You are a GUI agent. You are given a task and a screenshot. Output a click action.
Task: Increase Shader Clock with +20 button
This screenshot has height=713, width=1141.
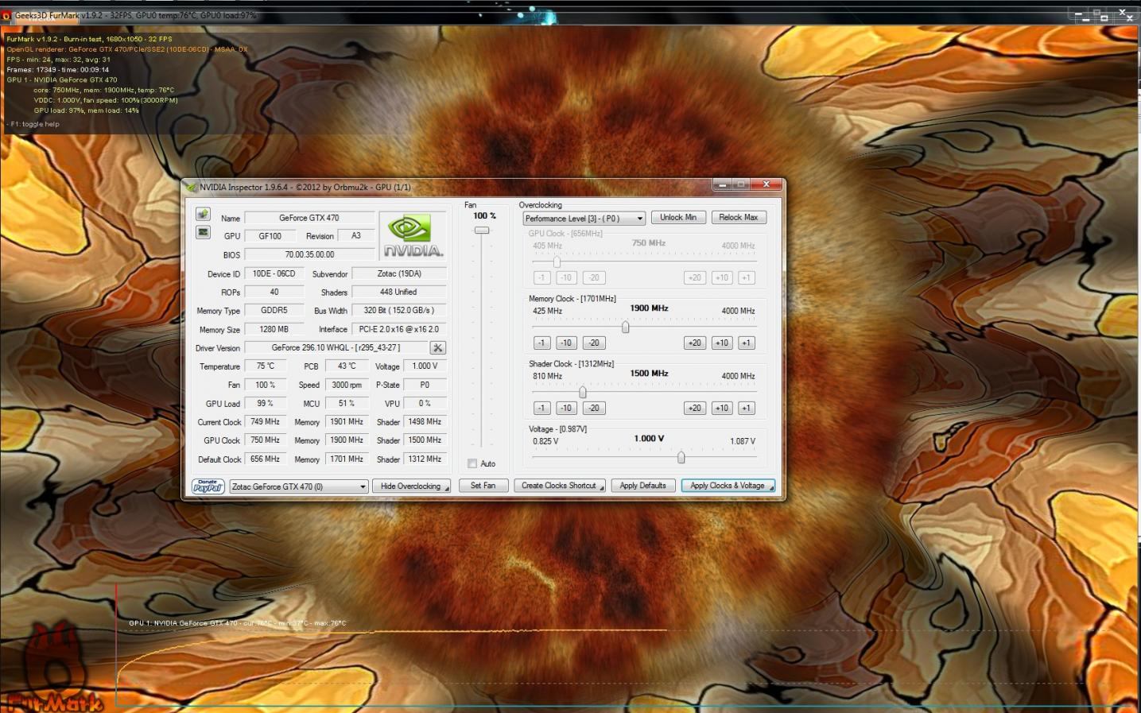pyautogui.click(x=695, y=408)
